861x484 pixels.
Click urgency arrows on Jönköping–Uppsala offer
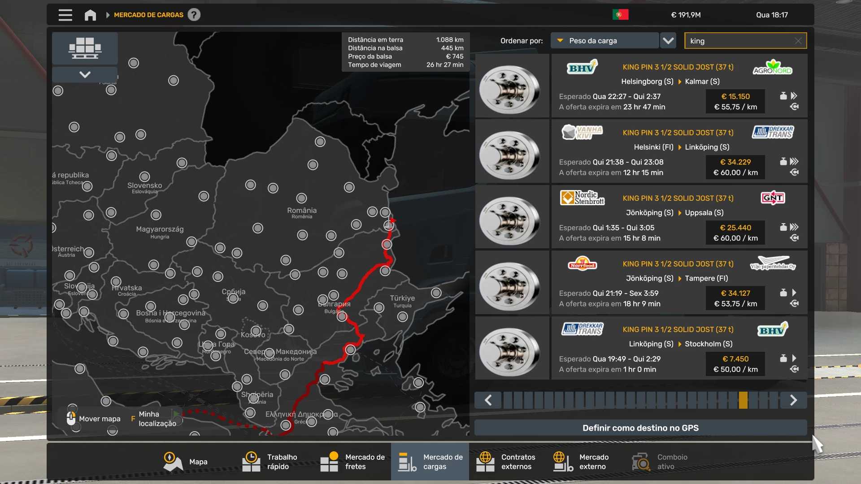[x=794, y=227]
